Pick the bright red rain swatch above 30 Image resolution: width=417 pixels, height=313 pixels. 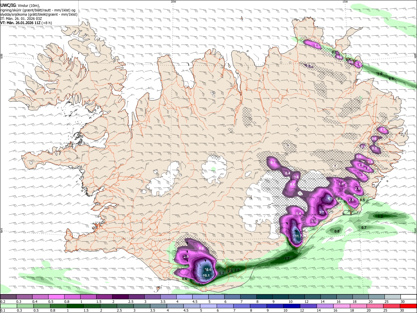[x=409, y=306]
